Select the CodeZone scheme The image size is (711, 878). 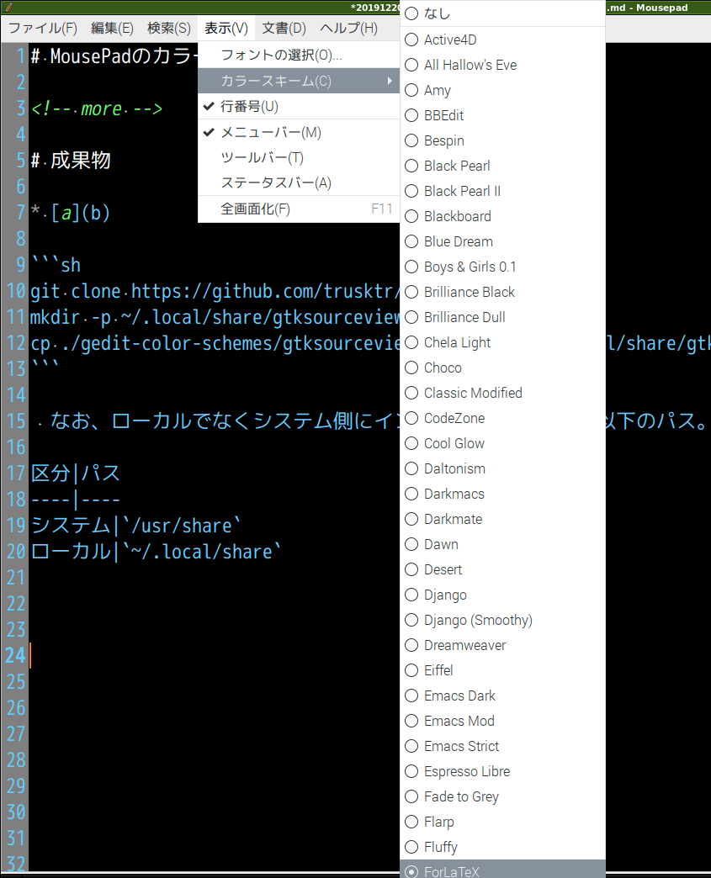click(x=502, y=418)
